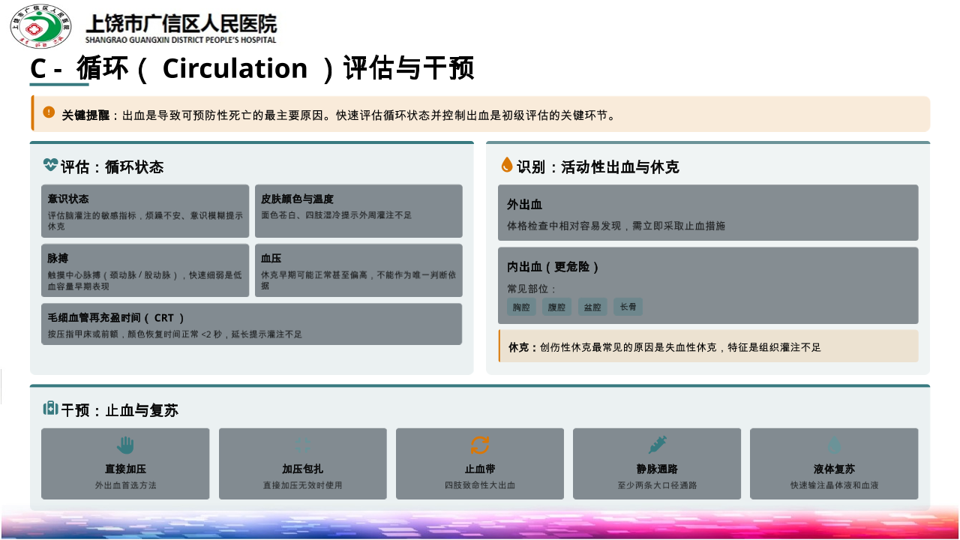Viewport: 960px width, 540px height.
Task: Click the hand icon above 直接加压
Action: (x=125, y=445)
